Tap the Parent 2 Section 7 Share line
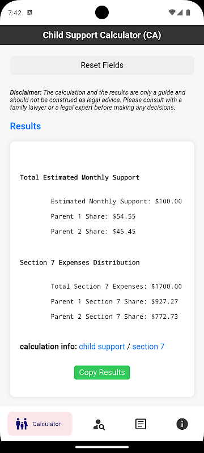This screenshot has width=204, height=453. (x=114, y=317)
